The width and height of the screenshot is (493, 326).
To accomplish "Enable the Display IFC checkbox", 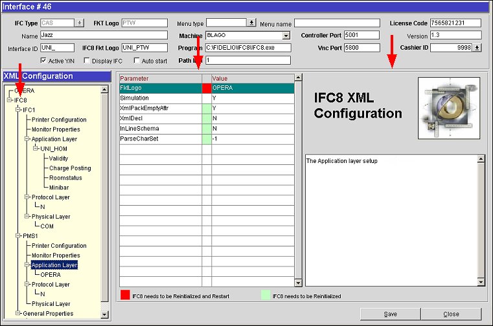I will [x=86, y=60].
